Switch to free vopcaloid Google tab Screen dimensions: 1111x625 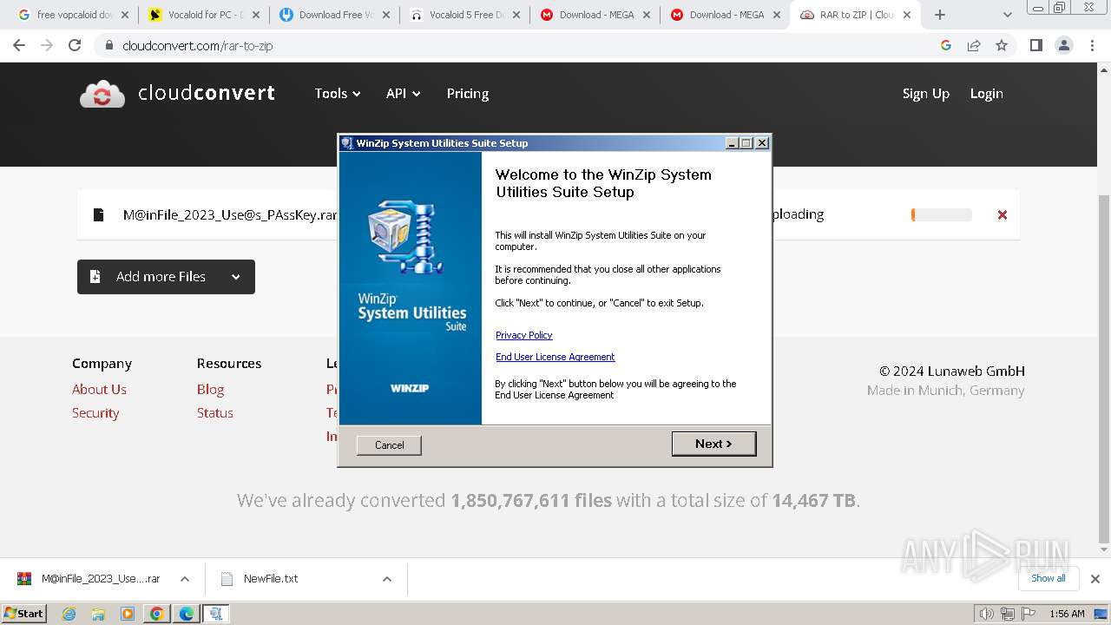72,15
